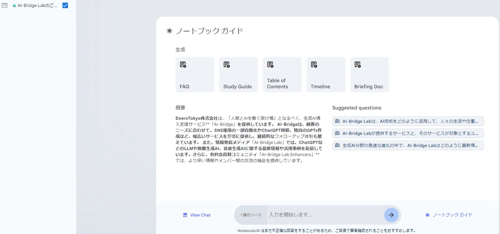500x234 pixels.
Task: Click the chat icon on the third suggested question
Action: [337, 145]
